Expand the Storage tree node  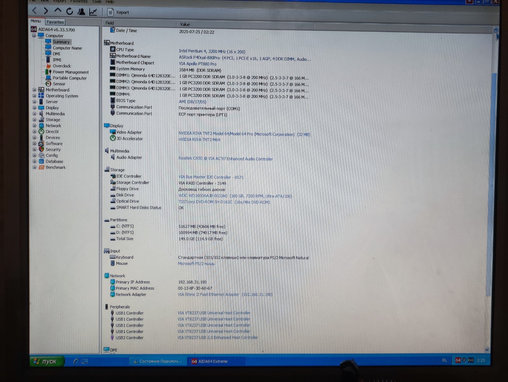(34, 120)
